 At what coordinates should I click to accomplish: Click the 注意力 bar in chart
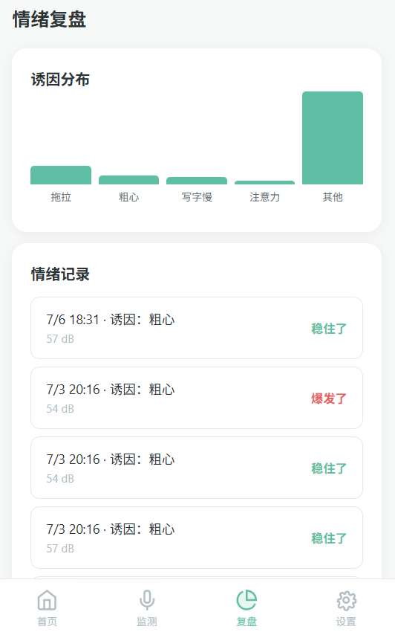pos(264,183)
